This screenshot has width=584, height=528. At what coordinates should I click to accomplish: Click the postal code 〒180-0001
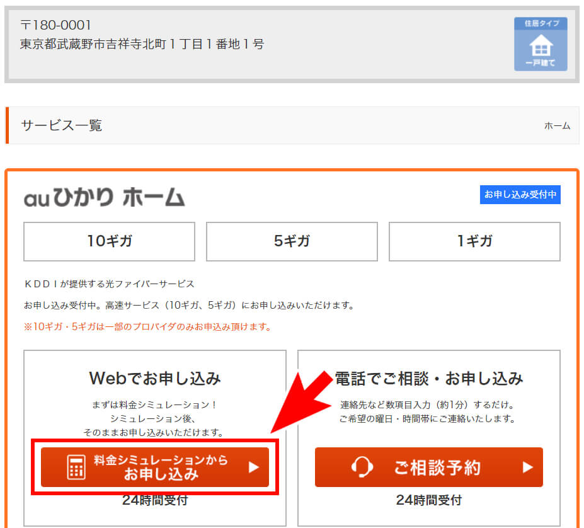click(56, 25)
